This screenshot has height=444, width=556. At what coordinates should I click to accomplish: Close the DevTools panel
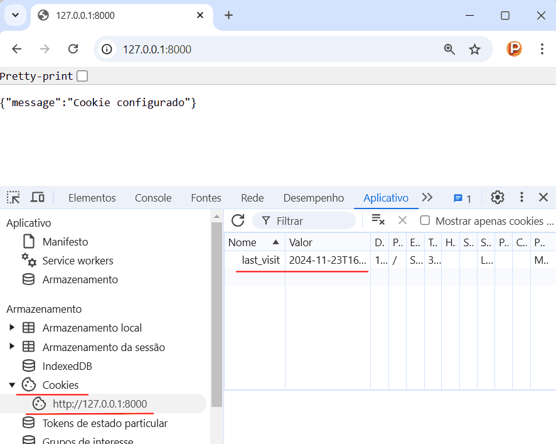point(543,197)
